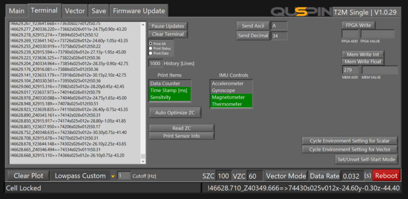Viewport: 408px width, 199px height.
Task: Choose the Print Data radio button
Action: coord(150,53)
